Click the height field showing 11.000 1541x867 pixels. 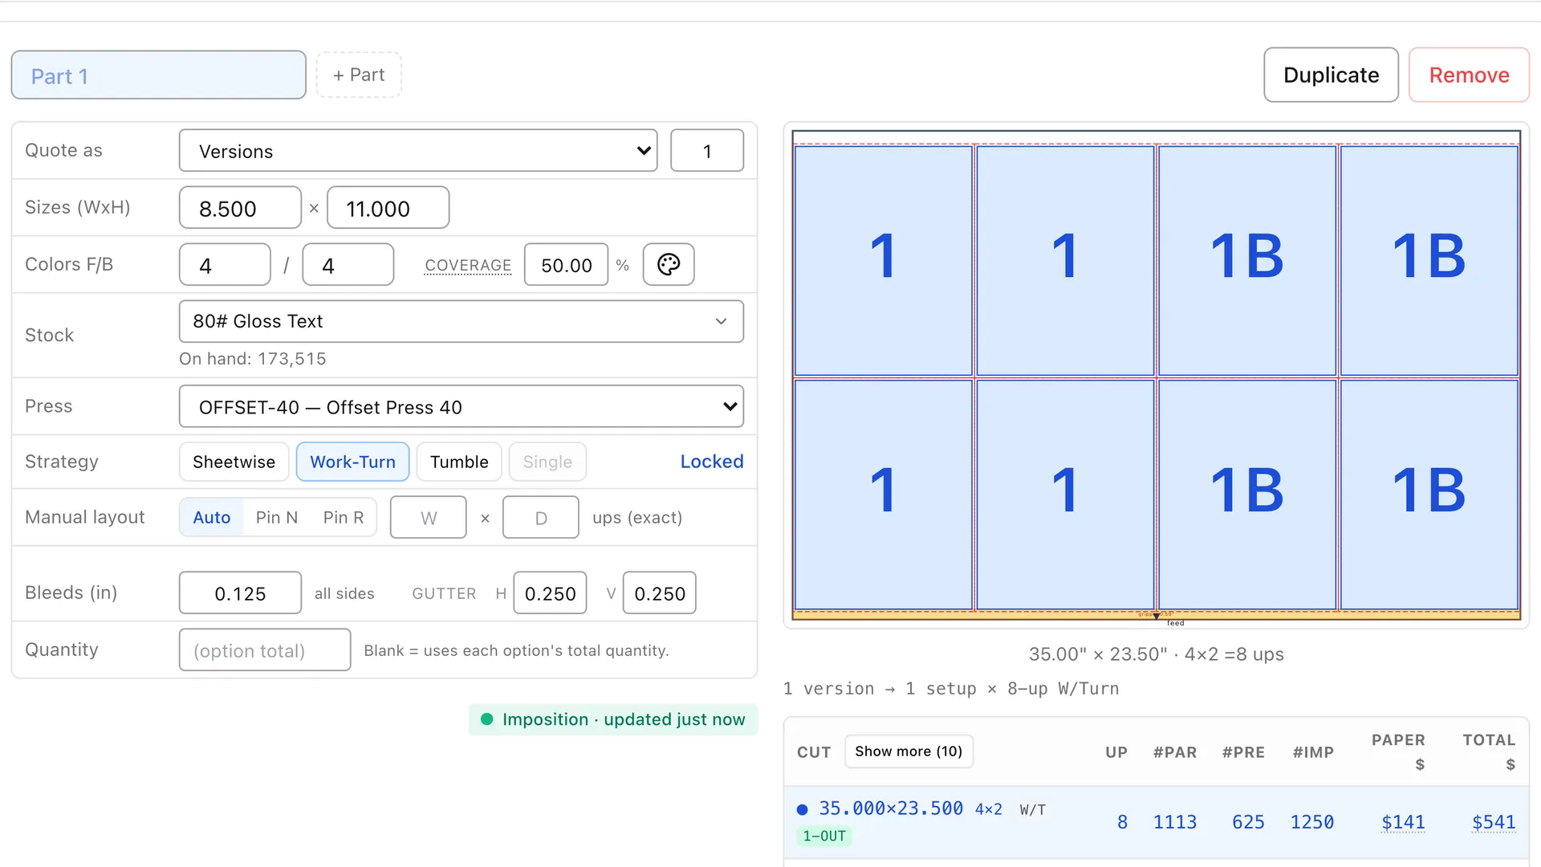coord(388,208)
